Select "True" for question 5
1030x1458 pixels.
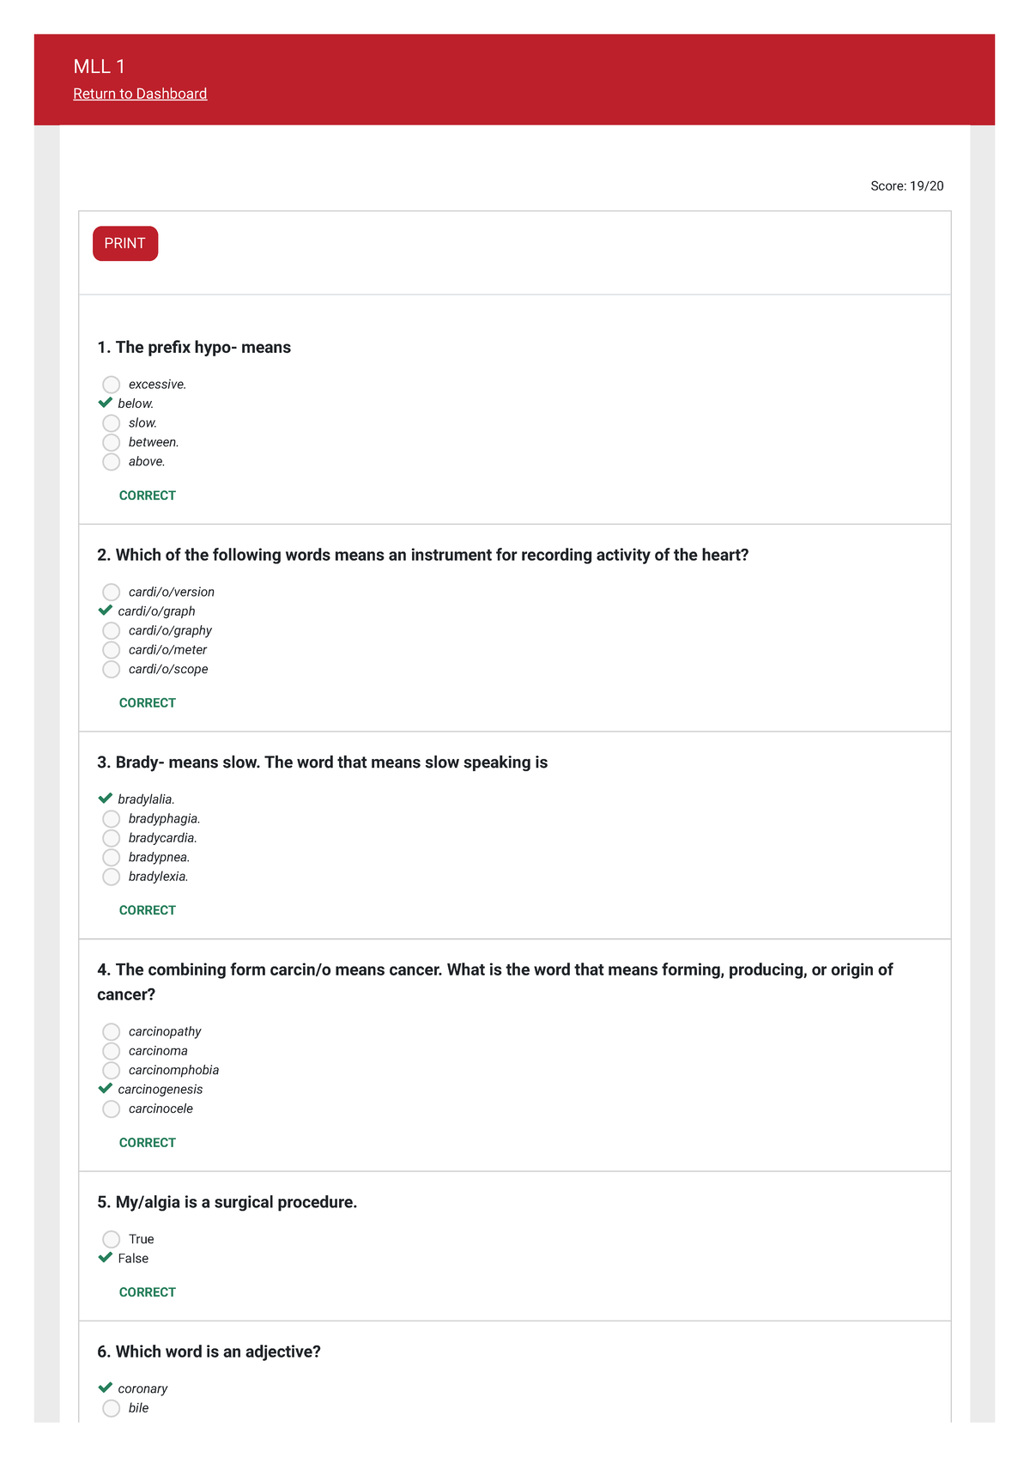pos(112,1238)
